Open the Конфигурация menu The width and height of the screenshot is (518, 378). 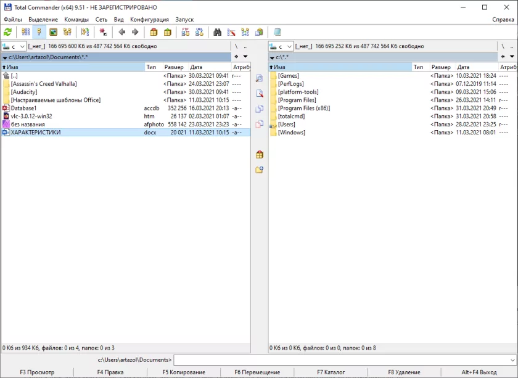point(149,20)
